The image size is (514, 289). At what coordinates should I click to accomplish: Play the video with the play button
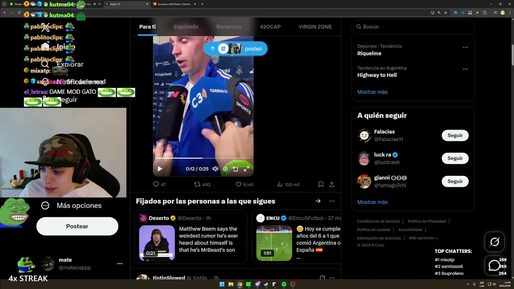(160, 169)
